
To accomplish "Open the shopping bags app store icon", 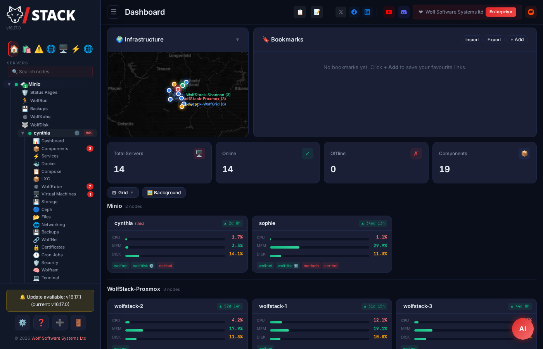I will pyautogui.click(x=26, y=49).
